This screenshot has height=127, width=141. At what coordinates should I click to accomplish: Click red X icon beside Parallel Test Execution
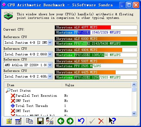13,96
